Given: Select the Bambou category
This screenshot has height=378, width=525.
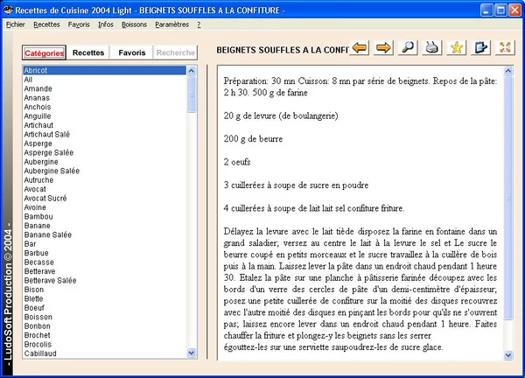Looking at the screenshot, I should pos(104,217).
